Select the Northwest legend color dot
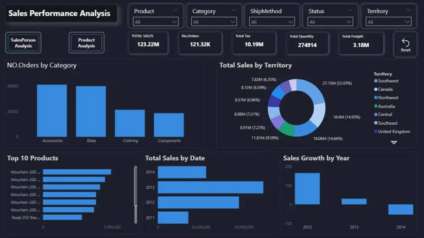The image size is (424, 238). pyautogui.click(x=376, y=98)
